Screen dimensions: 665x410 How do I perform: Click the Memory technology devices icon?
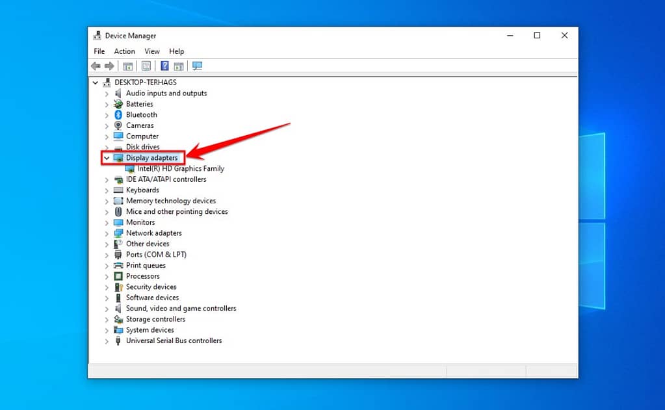(118, 201)
